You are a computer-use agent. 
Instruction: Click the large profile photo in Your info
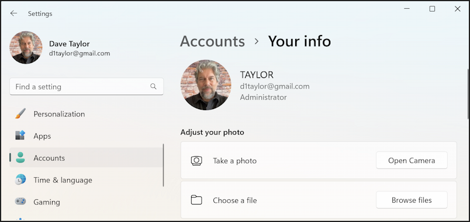tap(206, 84)
